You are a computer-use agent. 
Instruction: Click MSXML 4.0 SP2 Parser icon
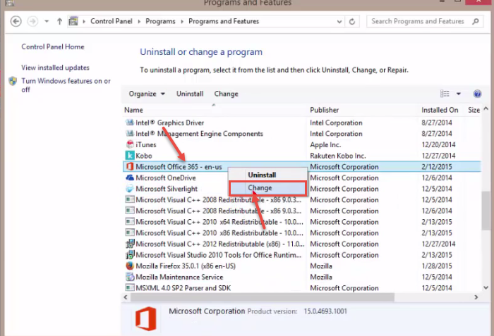click(130, 287)
